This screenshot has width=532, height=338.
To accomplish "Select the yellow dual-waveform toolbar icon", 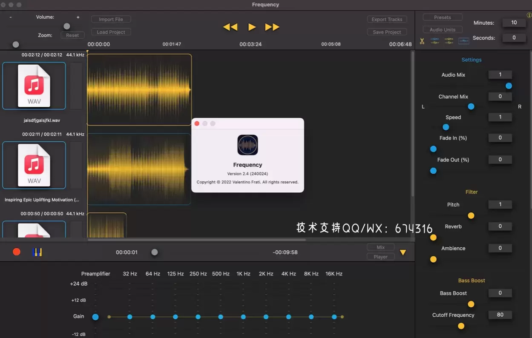I will click(449, 40).
